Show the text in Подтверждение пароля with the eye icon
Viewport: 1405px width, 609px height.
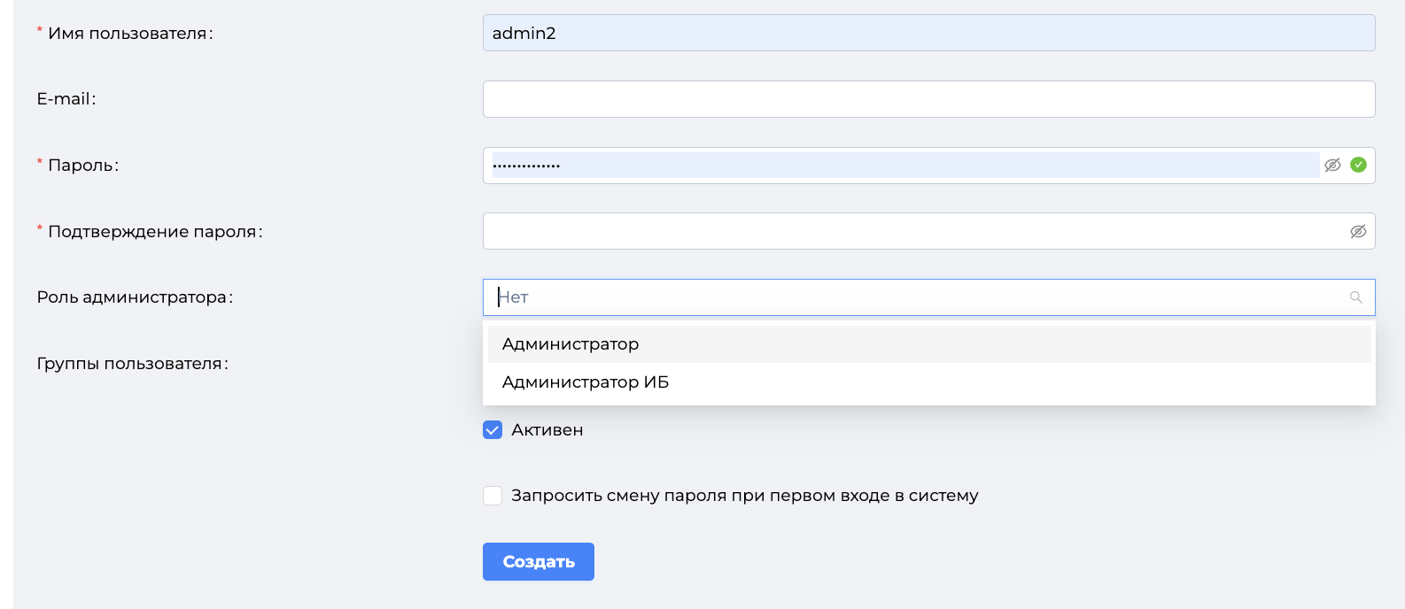click(x=1358, y=231)
